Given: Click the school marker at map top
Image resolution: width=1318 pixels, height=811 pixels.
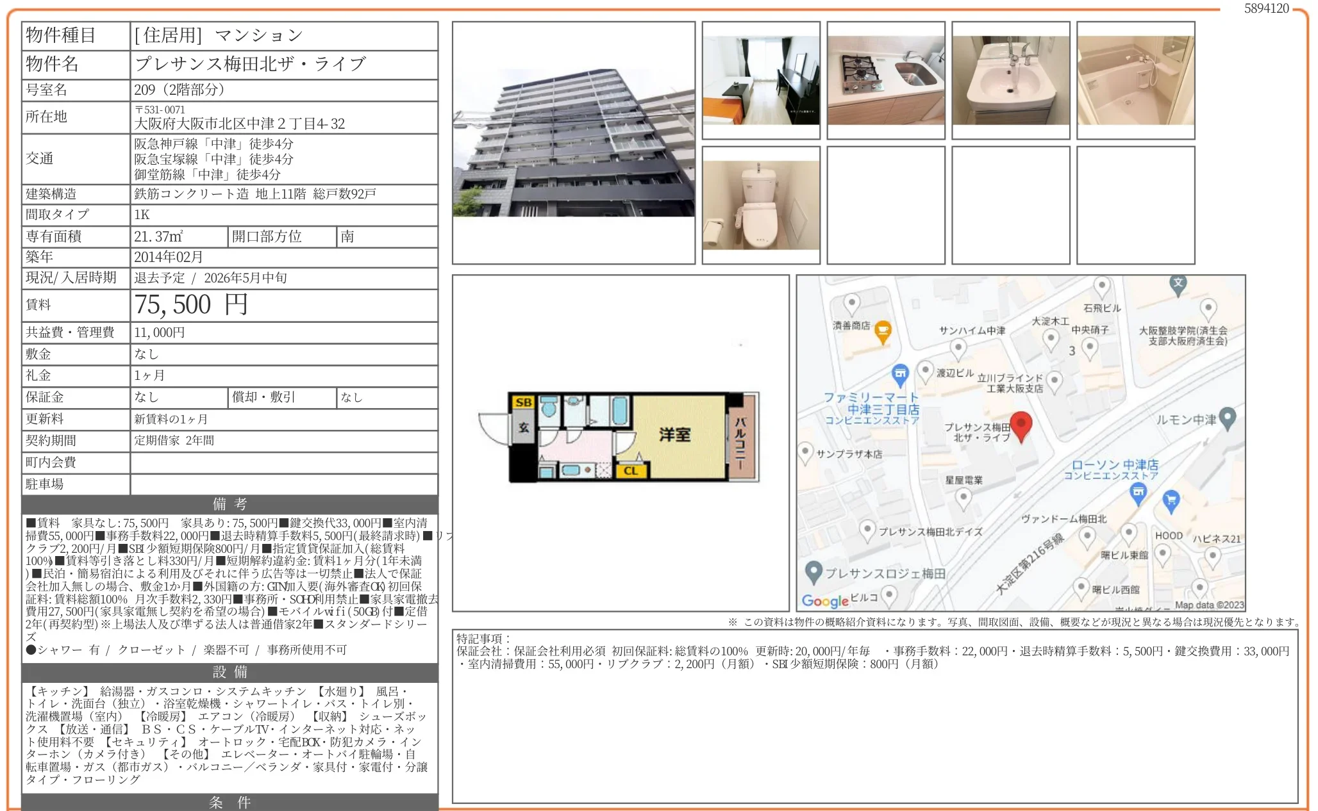Looking at the screenshot, I should click(x=1178, y=283).
